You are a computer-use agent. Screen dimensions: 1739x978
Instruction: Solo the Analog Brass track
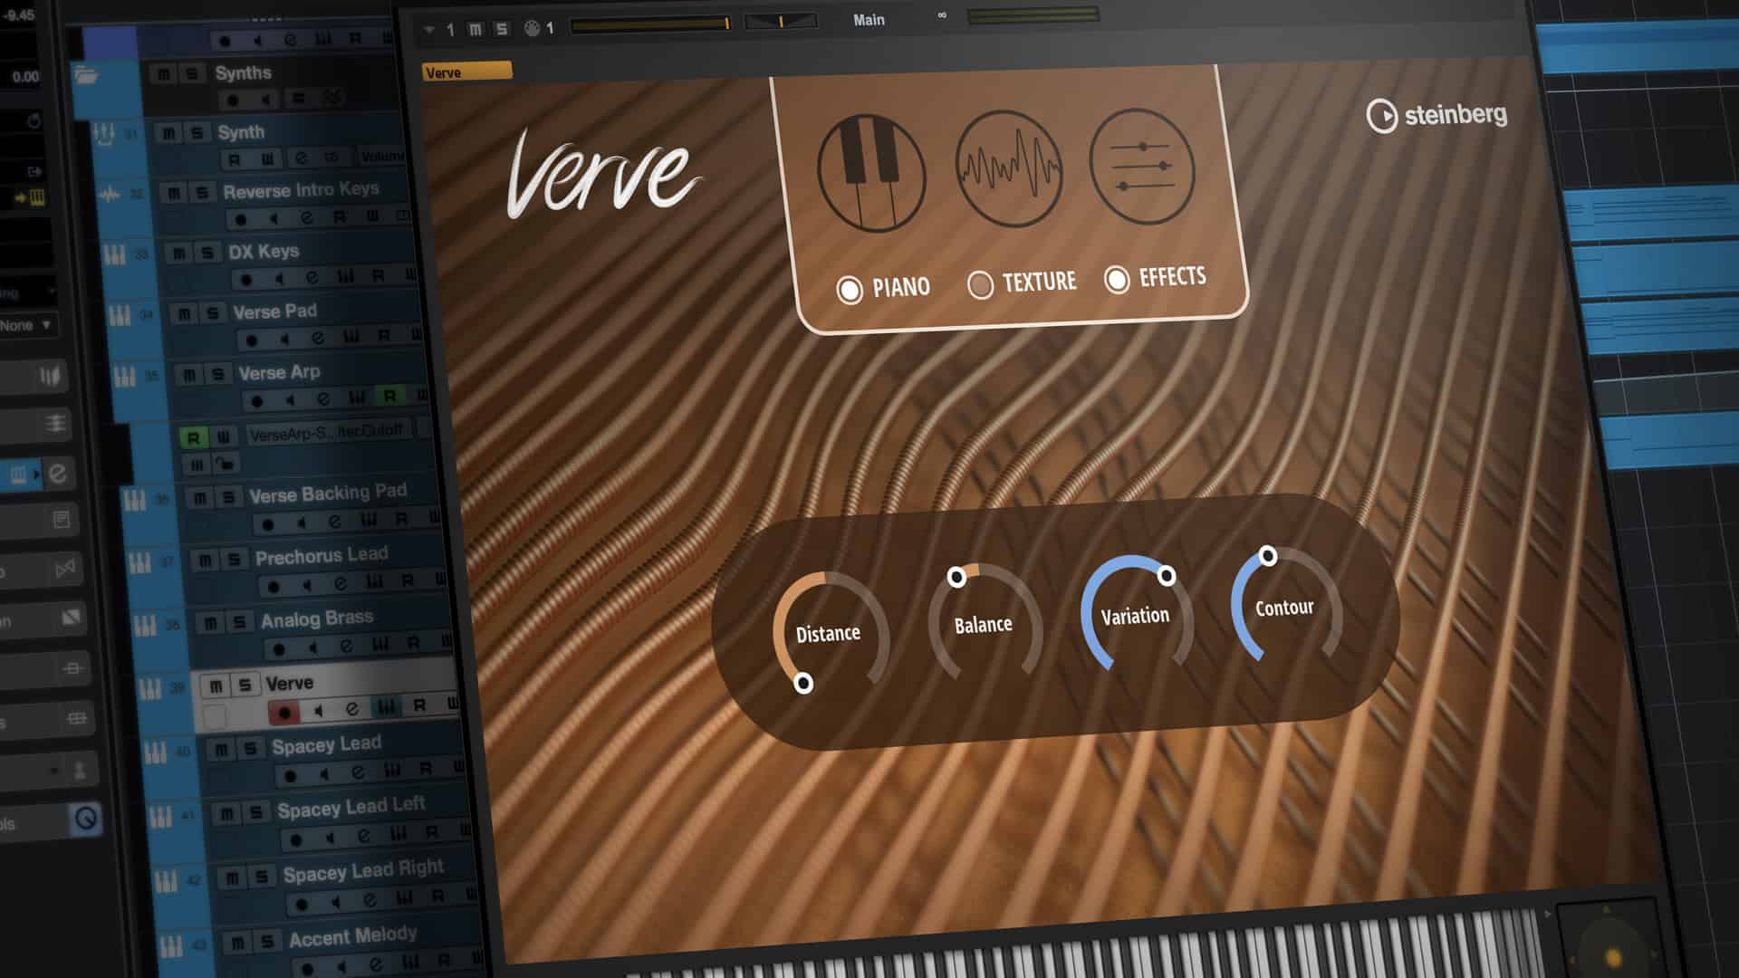pos(239,622)
